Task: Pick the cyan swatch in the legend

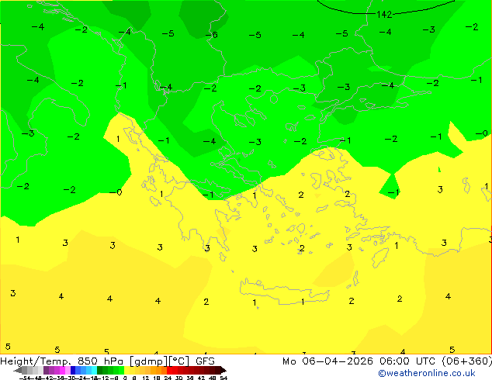Action: (x=94, y=370)
